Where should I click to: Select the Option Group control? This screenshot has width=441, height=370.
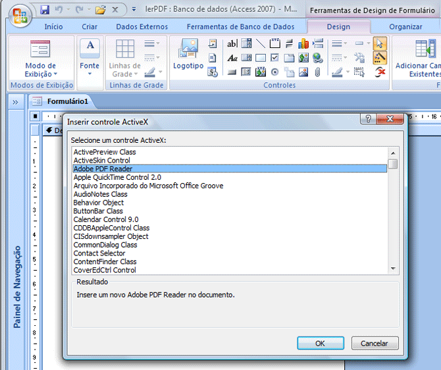point(274,43)
